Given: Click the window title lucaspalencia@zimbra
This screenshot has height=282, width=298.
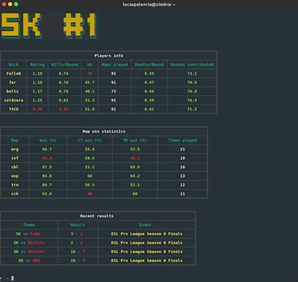Looking at the screenshot, I should [x=149, y=4].
